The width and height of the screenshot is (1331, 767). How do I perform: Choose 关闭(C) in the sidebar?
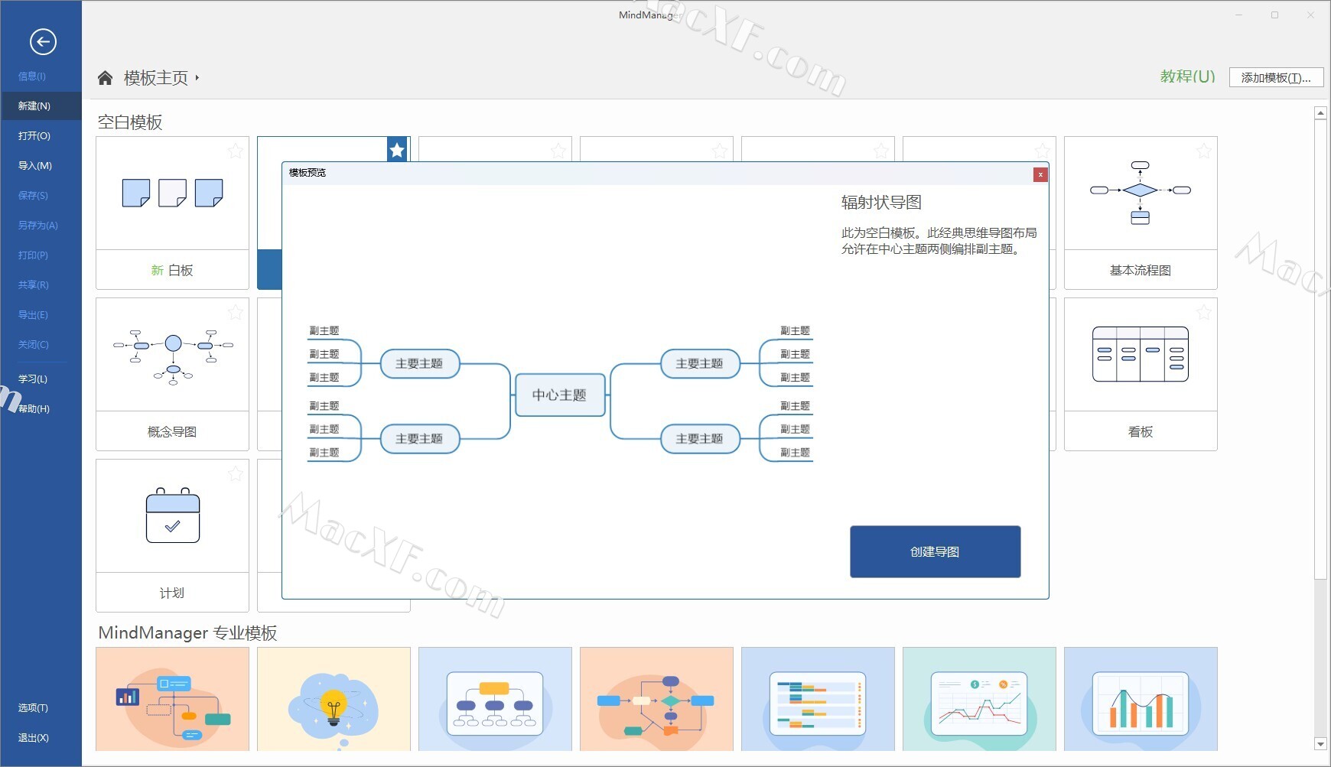pyautogui.click(x=33, y=344)
